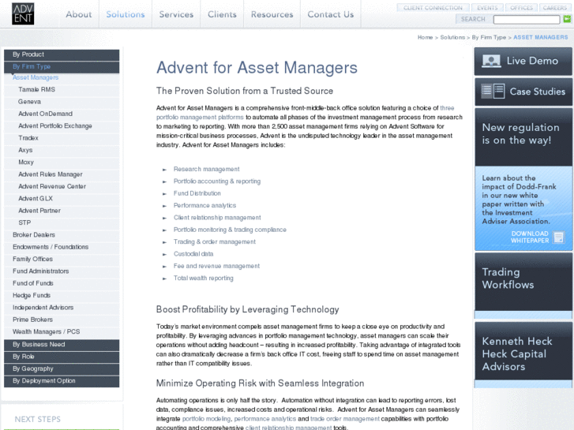
Task: Click the Case Studies document icon
Action: coord(493,91)
